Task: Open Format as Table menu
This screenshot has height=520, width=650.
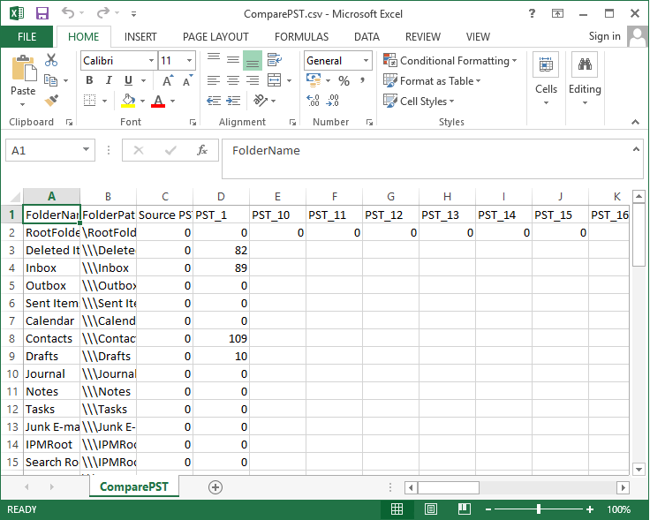Action: pyautogui.click(x=432, y=81)
